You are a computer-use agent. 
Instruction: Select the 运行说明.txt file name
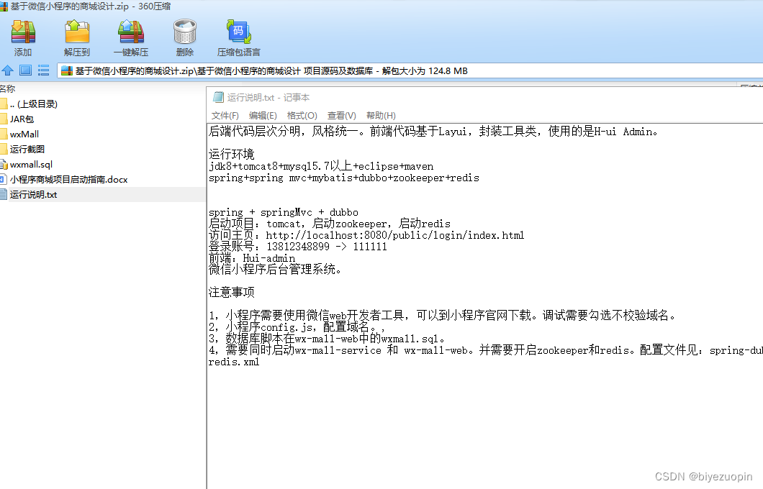pos(34,194)
